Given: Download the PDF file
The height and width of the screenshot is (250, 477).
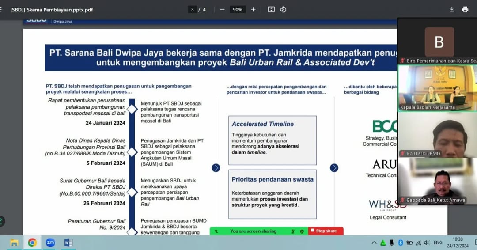Looking at the screenshot, I should 452,9.
